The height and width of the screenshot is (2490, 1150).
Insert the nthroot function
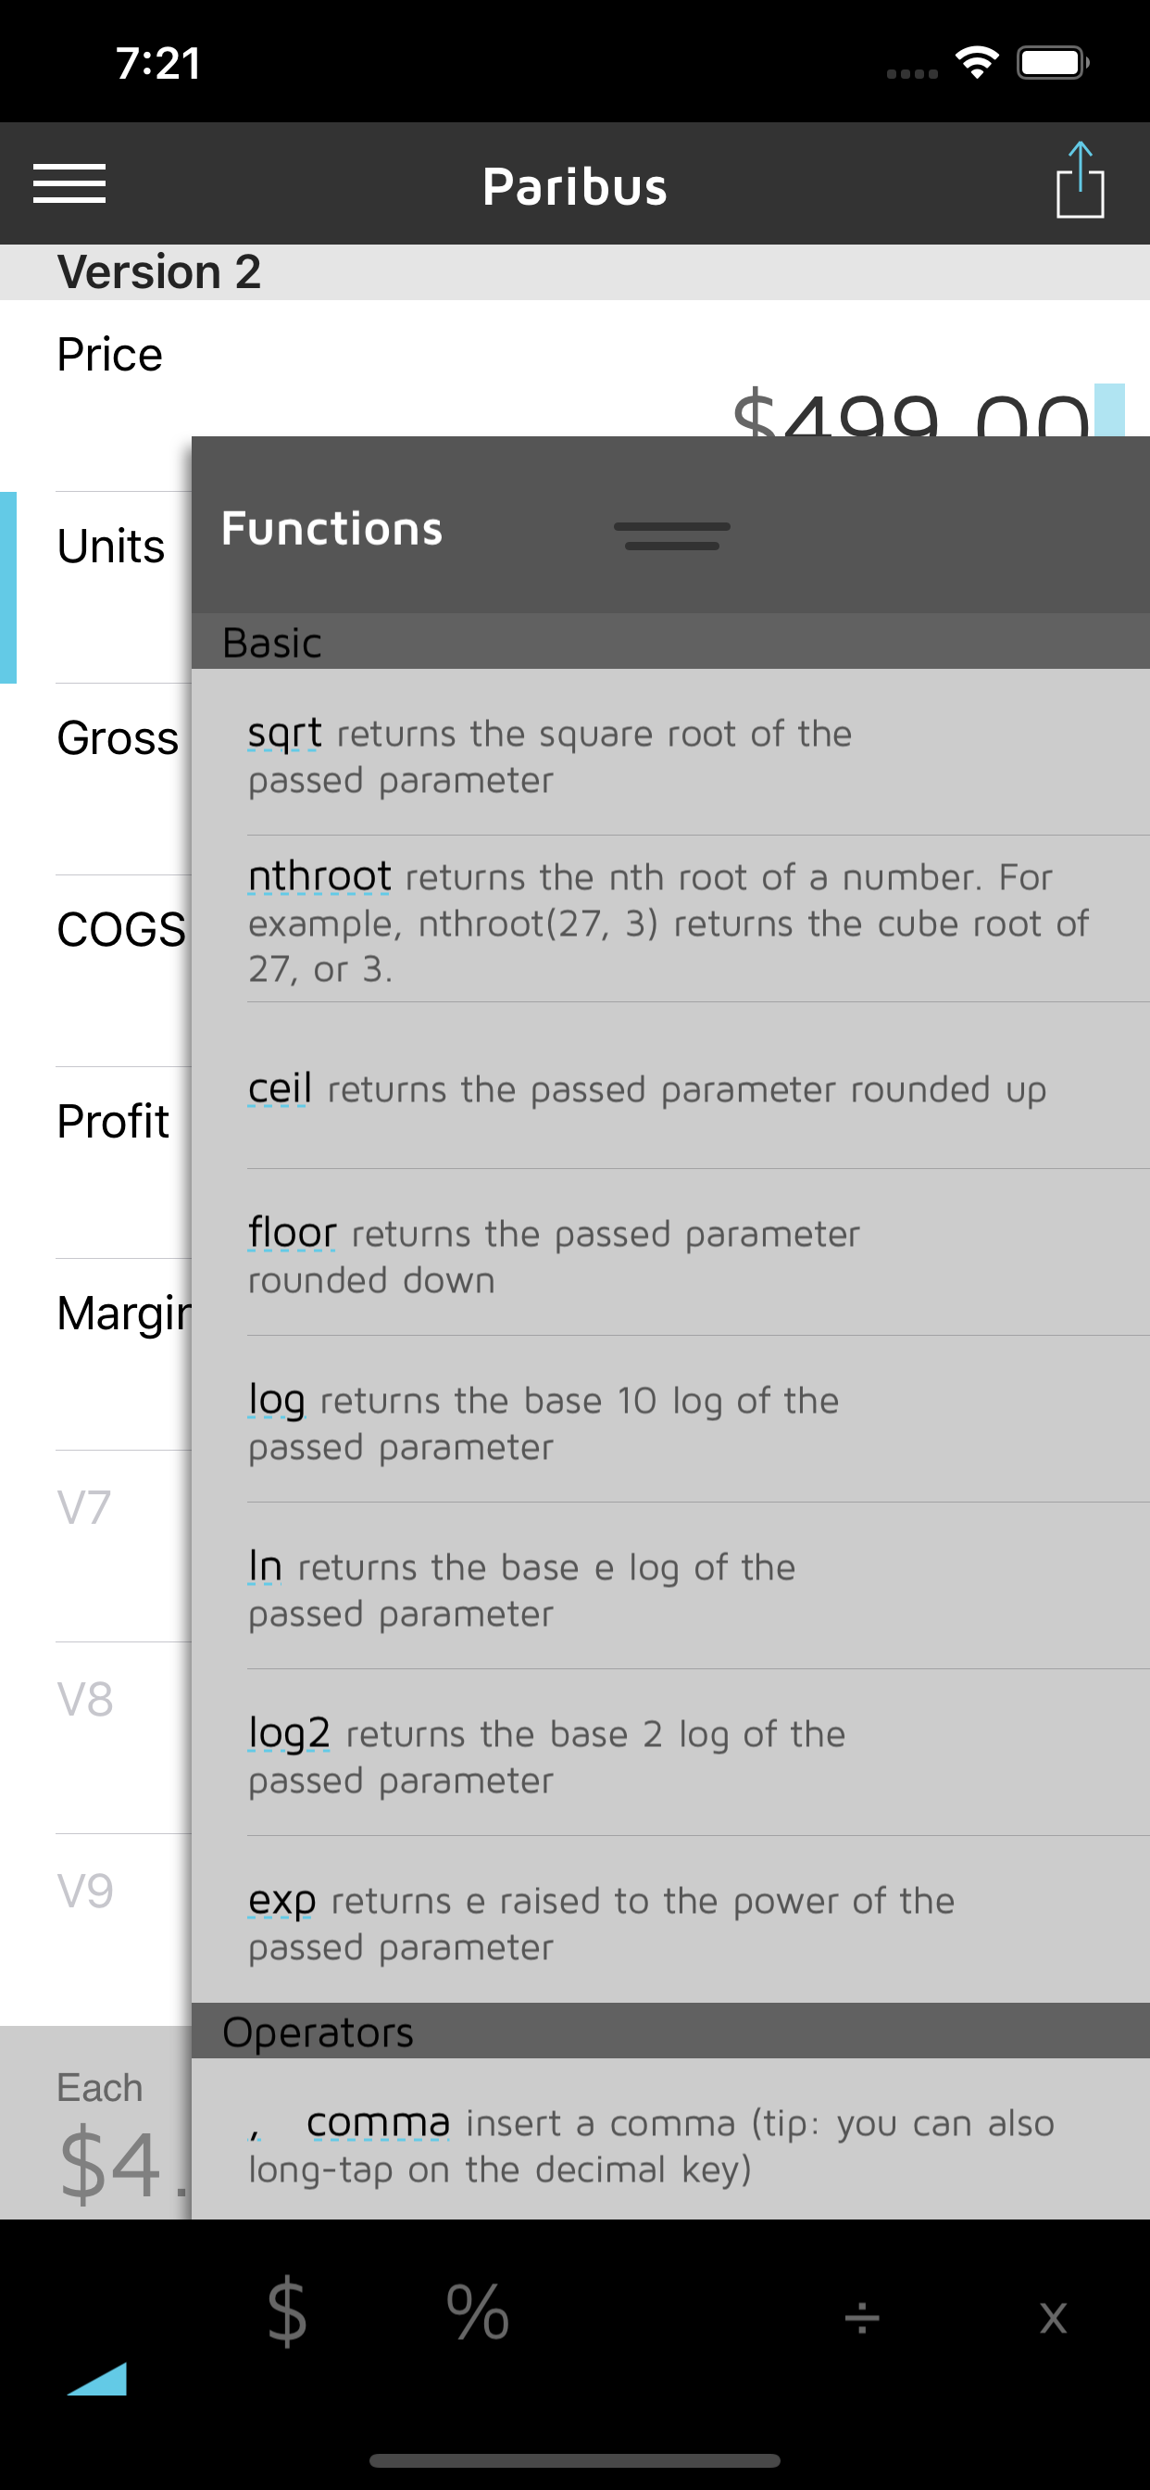point(319,877)
